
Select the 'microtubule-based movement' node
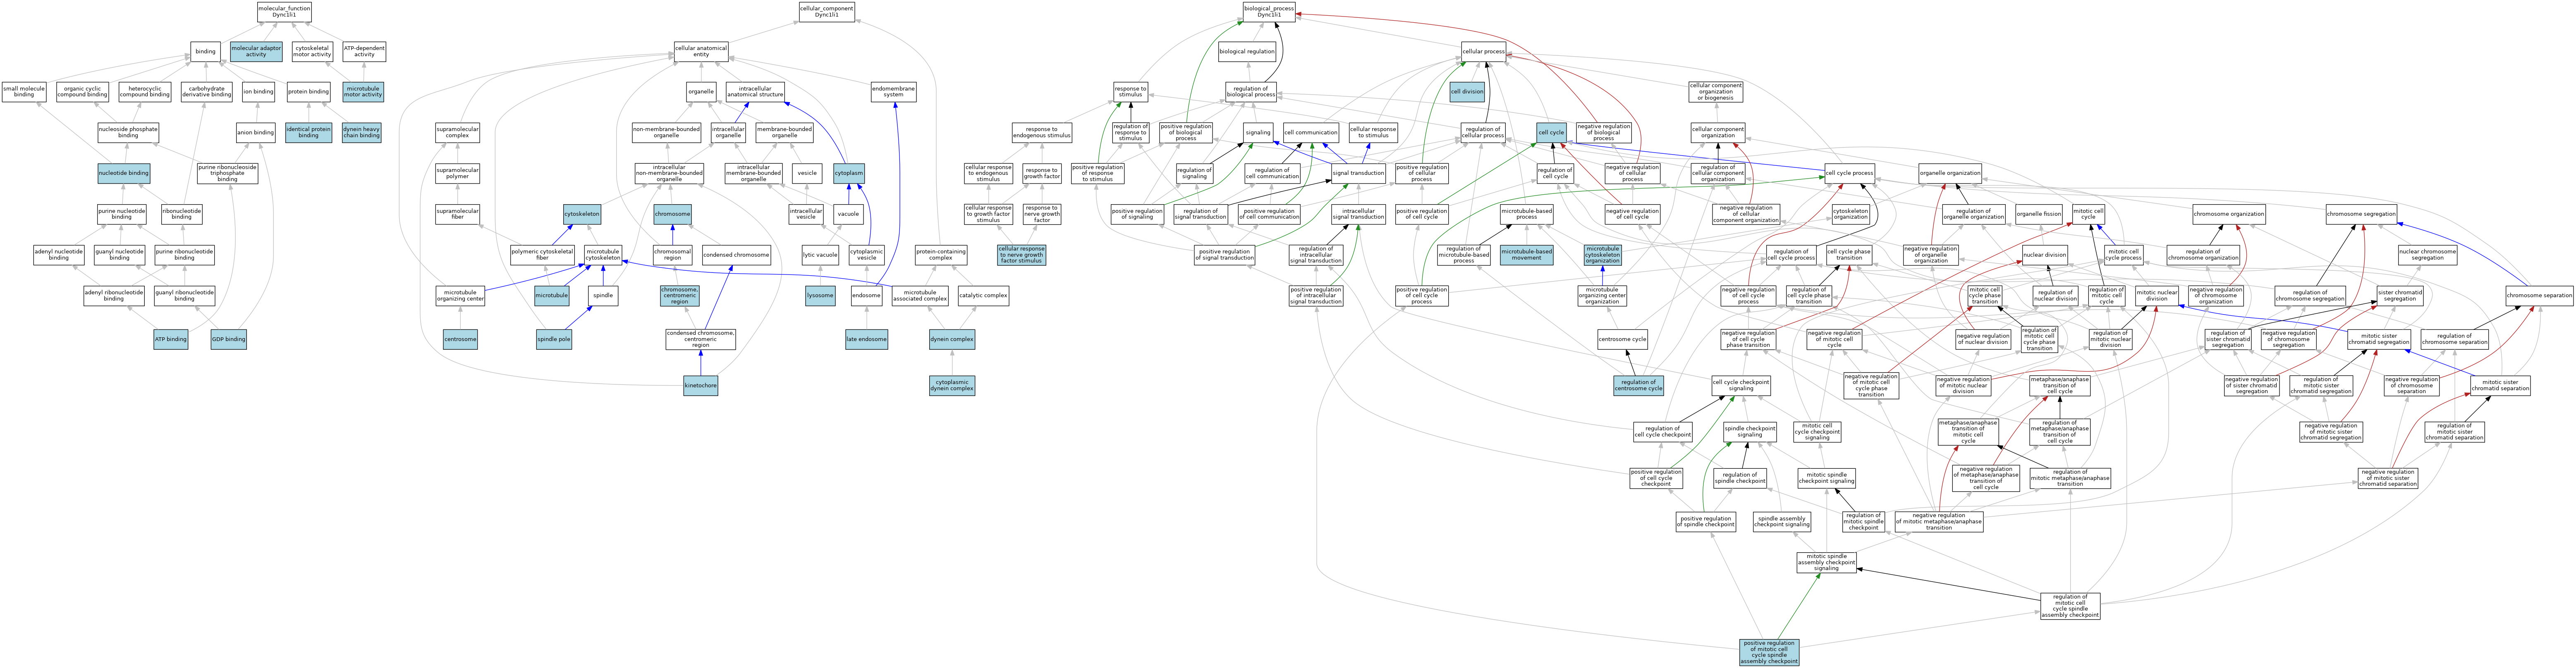click(x=1526, y=255)
